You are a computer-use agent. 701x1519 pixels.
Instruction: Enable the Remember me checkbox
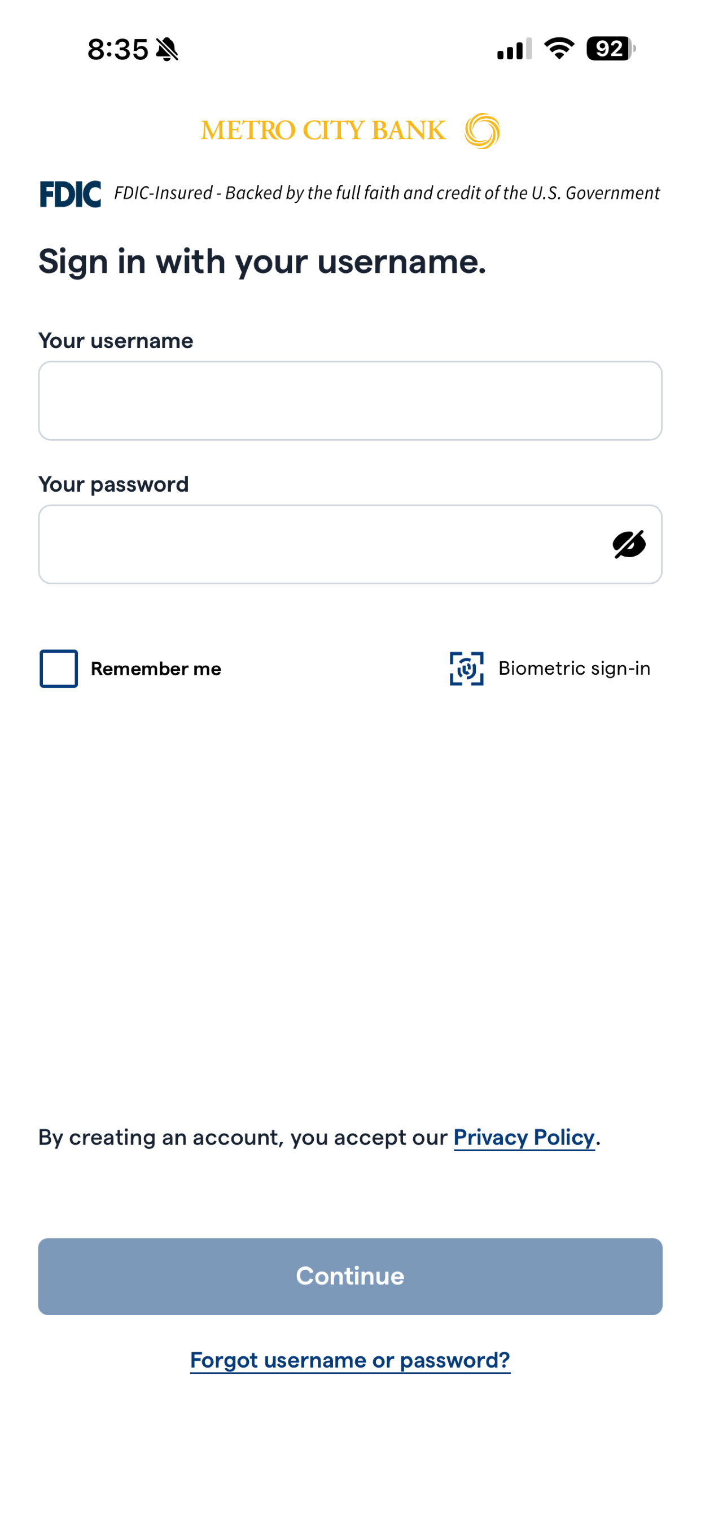coord(58,669)
